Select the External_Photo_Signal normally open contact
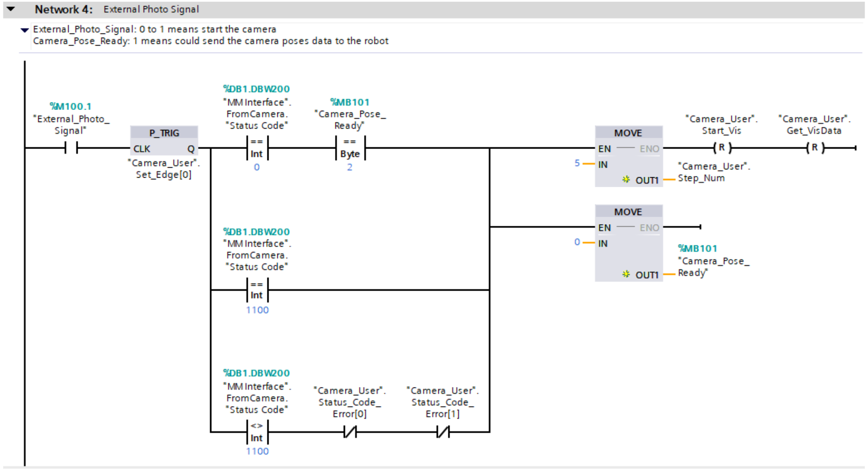The height and width of the screenshot is (470, 868). (x=71, y=148)
